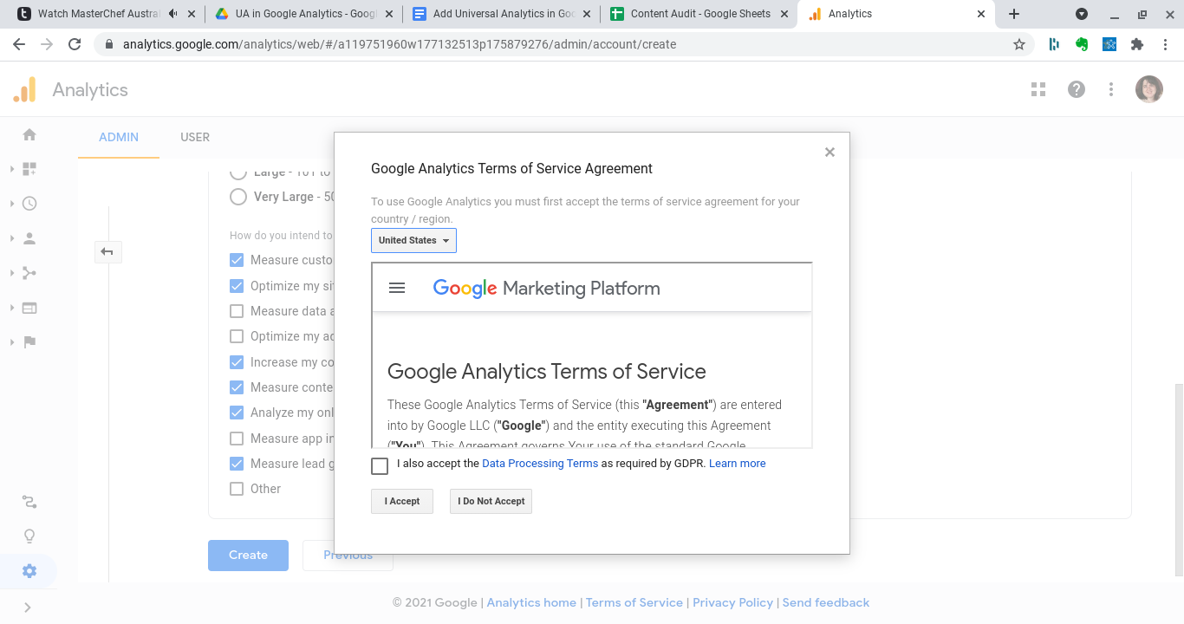Uncheck the first Measure customer checkbox

[x=237, y=260]
